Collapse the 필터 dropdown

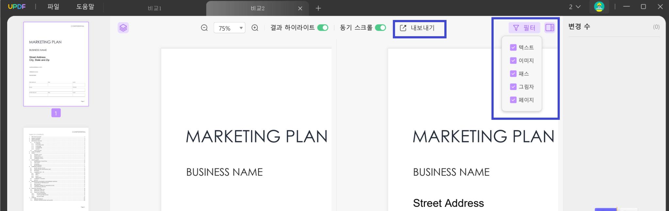pos(524,28)
